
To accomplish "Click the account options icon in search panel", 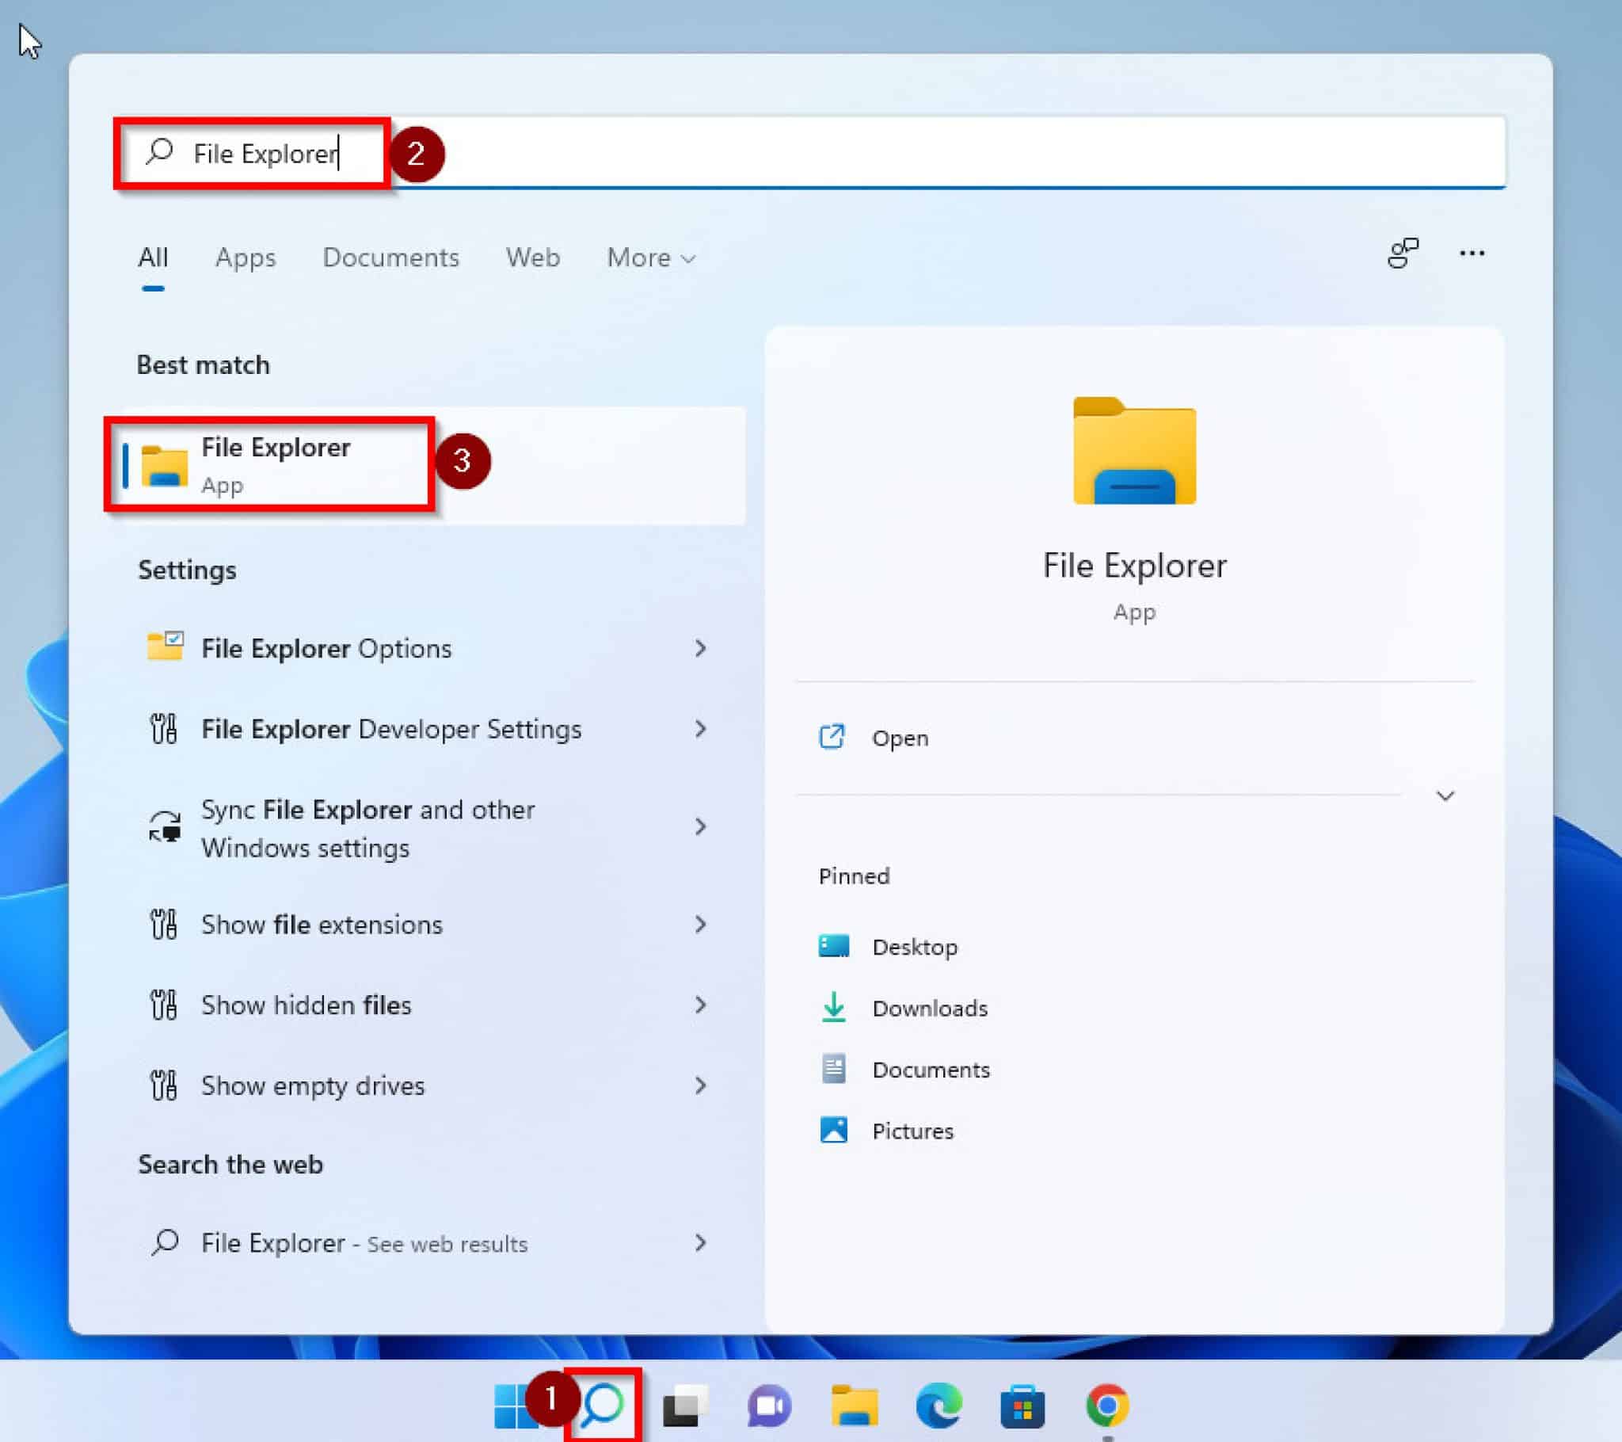I will (x=1403, y=254).
